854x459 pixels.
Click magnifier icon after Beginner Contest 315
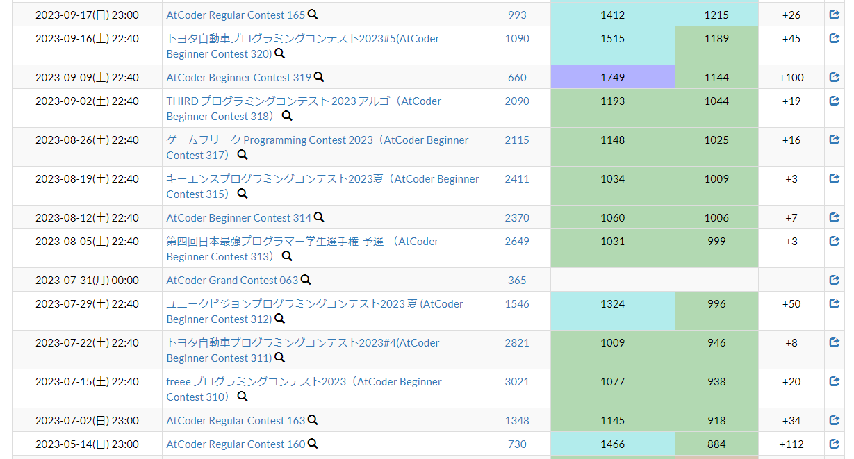[243, 194]
